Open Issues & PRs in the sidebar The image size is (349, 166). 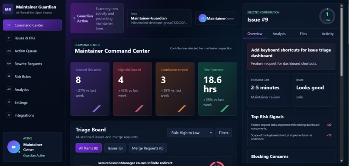(x=32, y=38)
